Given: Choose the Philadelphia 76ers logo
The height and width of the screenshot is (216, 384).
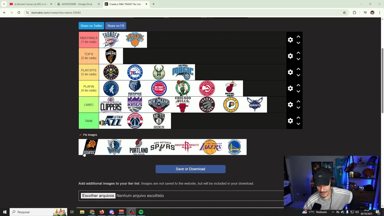Looking at the screenshot, I should (135, 72).
